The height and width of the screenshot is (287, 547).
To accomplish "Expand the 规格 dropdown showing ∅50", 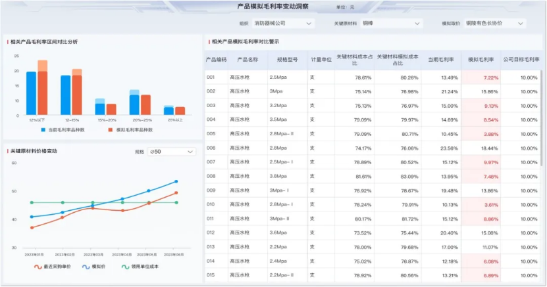I will (x=171, y=152).
